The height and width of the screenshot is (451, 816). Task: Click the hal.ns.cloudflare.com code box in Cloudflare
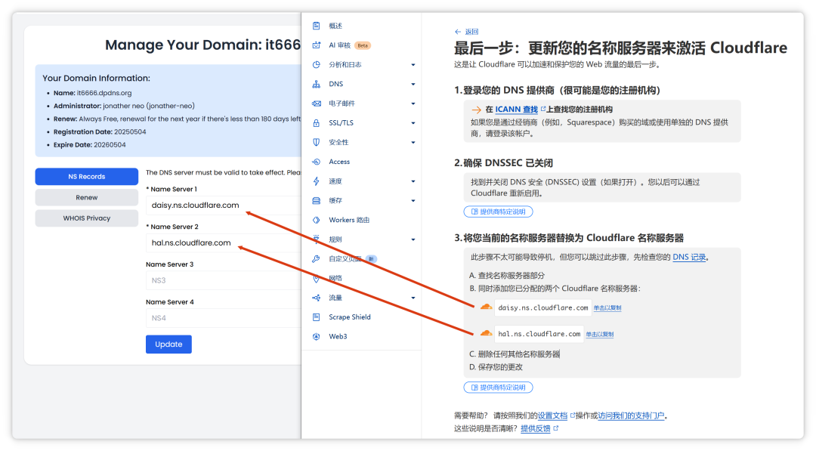[x=539, y=333]
